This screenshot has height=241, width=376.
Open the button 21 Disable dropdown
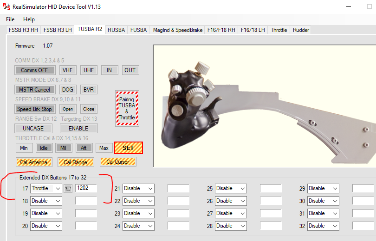pos(138,188)
